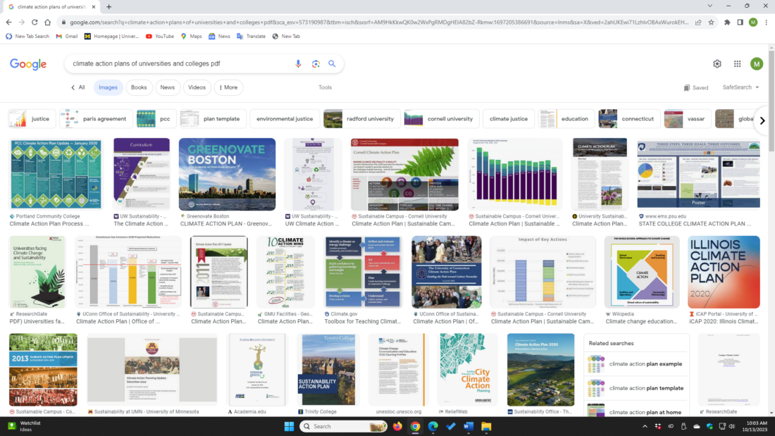Open the Translate bookmark
The height and width of the screenshot is (436, 775).
pos(251,36)
